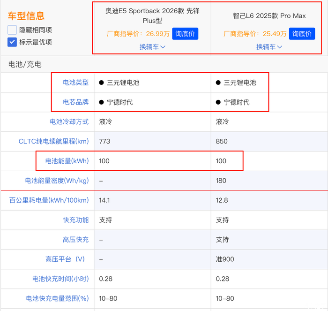Viewport: 328px width, 311px height.
Task: Click the 电池能量(kWh) parameter label
Action: (67, 161)
